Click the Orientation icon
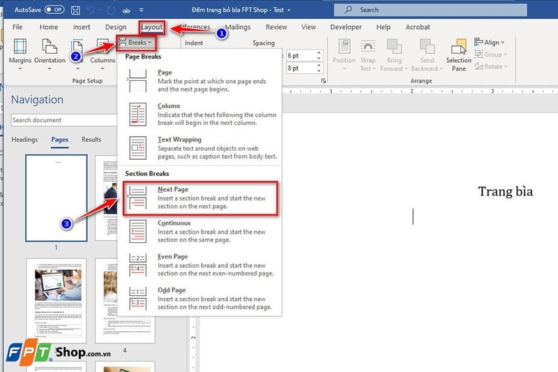Image resolution: width=558 pixels, height=372 pixels. point(50,50)
